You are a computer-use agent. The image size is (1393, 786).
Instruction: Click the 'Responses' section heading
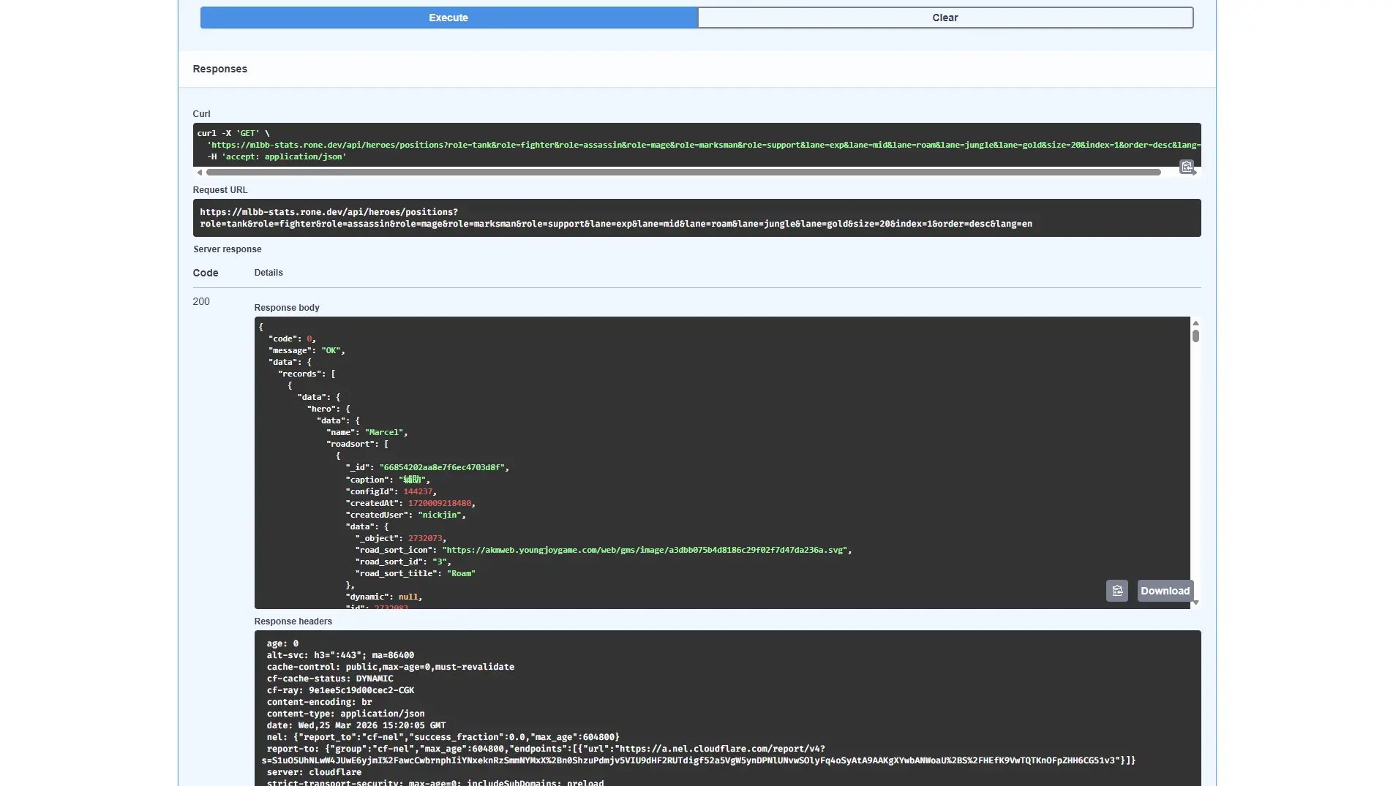[x=219, y=69]
